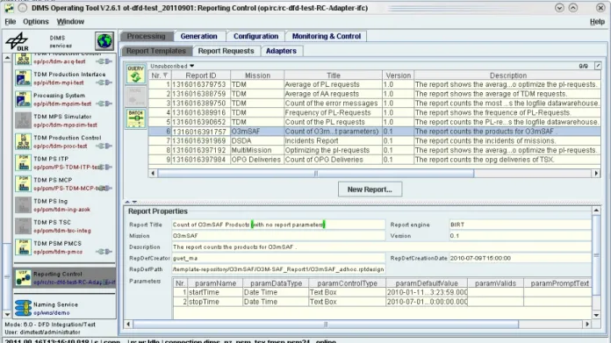Select the TDM Production Control service icon
The height and width of the screenshot is (343, 611).
click(x=23, y=141)
